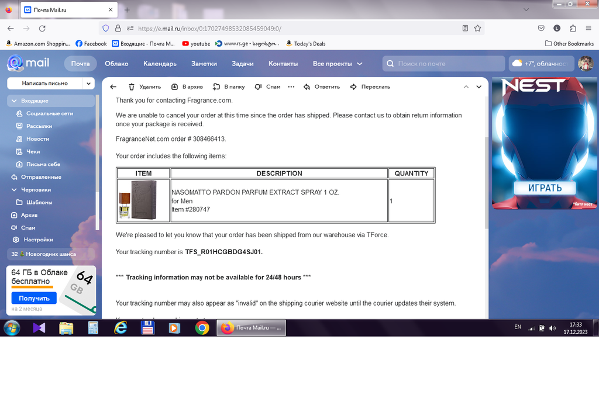This screenshot has width=599, height=419.
Task: Click the Поиск по почте search field
Action: coord(443,64)
